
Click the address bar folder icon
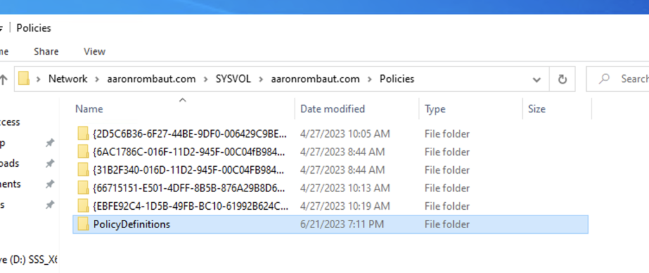pyautogui.click(x=24, y=79)
